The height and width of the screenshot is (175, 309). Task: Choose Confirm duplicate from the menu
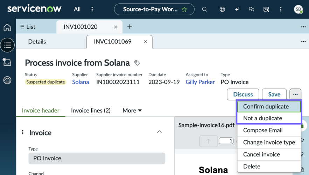point(269,107)
